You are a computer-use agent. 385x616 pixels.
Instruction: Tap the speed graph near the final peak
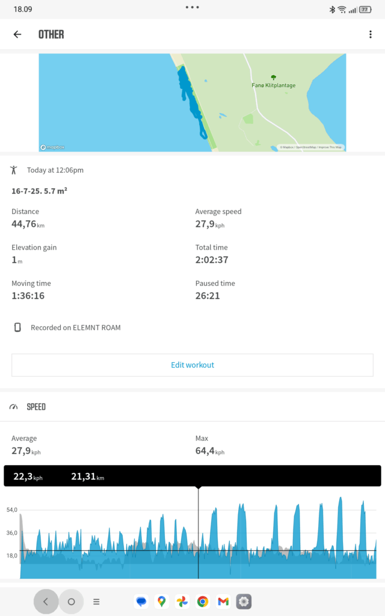pyautogui.click(x=363, y=523)
